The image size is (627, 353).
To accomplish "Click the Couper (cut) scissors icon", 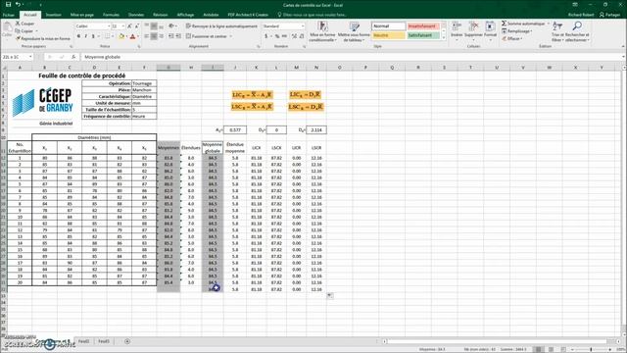I will pos(18,24).
